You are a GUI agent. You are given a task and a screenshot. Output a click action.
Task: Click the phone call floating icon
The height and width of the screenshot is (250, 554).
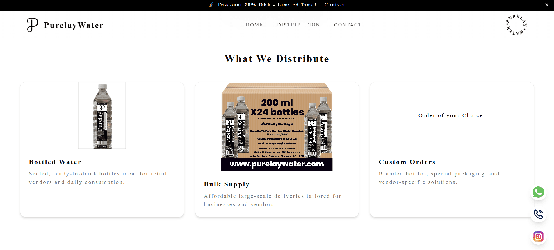click(538, 214)
